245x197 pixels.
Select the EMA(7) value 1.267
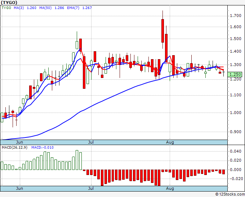(x=87, y=8)
